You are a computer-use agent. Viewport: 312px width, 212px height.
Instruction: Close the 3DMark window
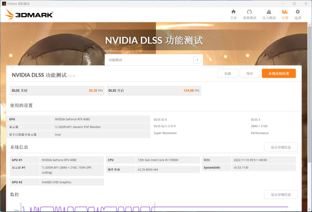[305, 3]
